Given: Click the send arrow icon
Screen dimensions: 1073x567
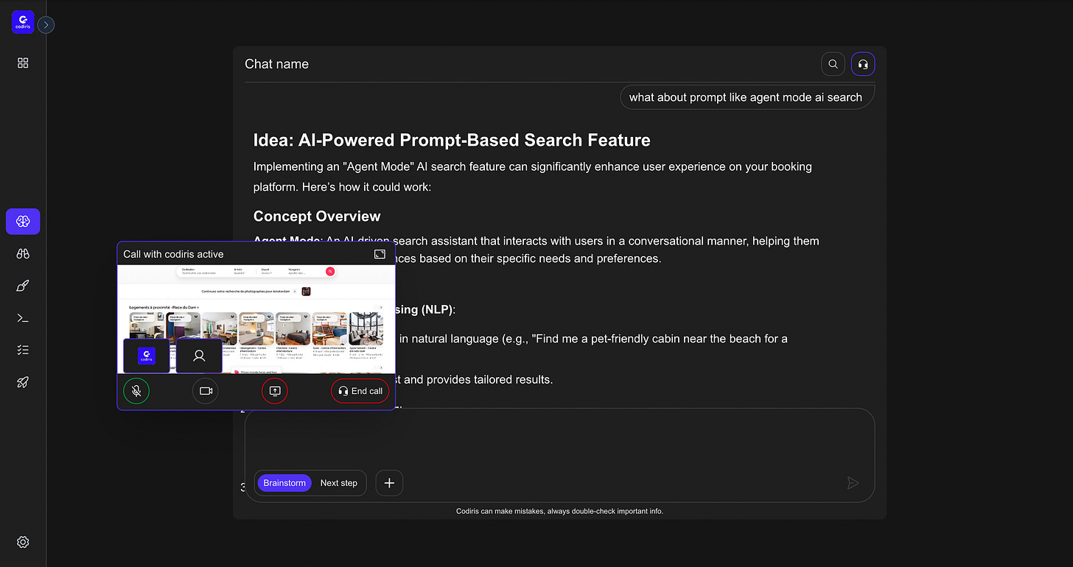Looking at the screenshot, I should (853, 483).
